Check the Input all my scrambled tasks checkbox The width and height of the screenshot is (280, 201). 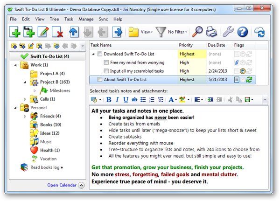pyautogui.click(x=106, y=71)
